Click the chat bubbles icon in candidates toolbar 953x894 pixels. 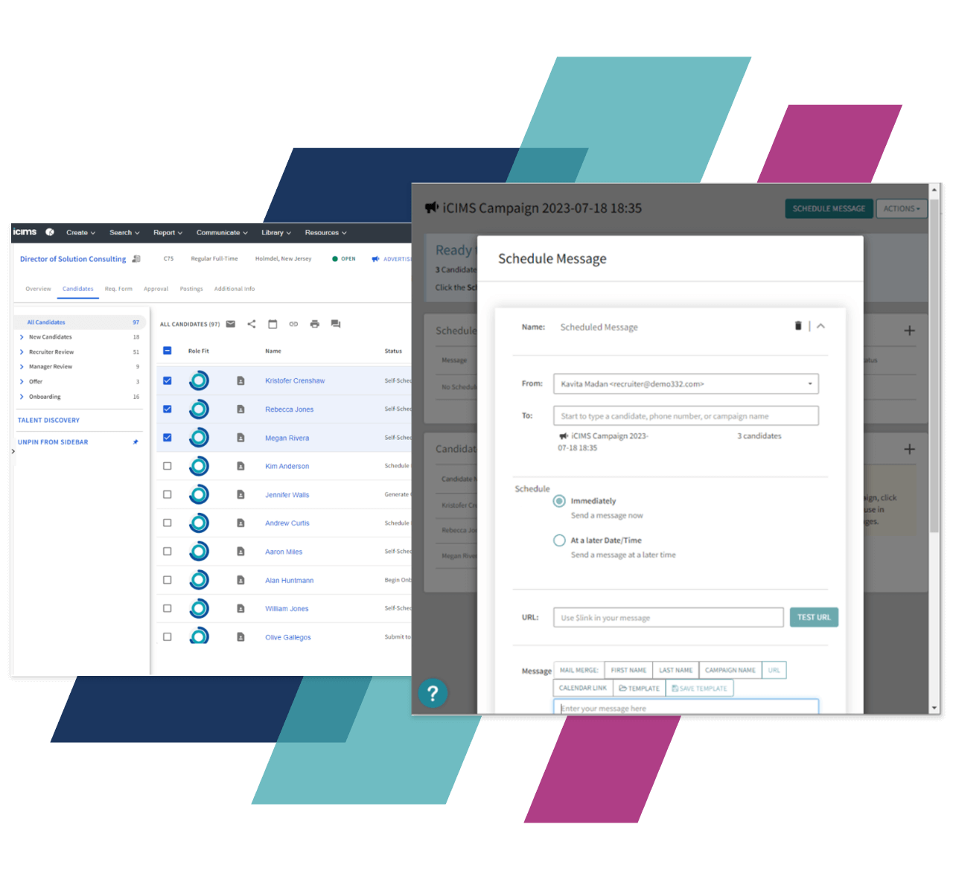pyautogui.click(x=336, y=324)
